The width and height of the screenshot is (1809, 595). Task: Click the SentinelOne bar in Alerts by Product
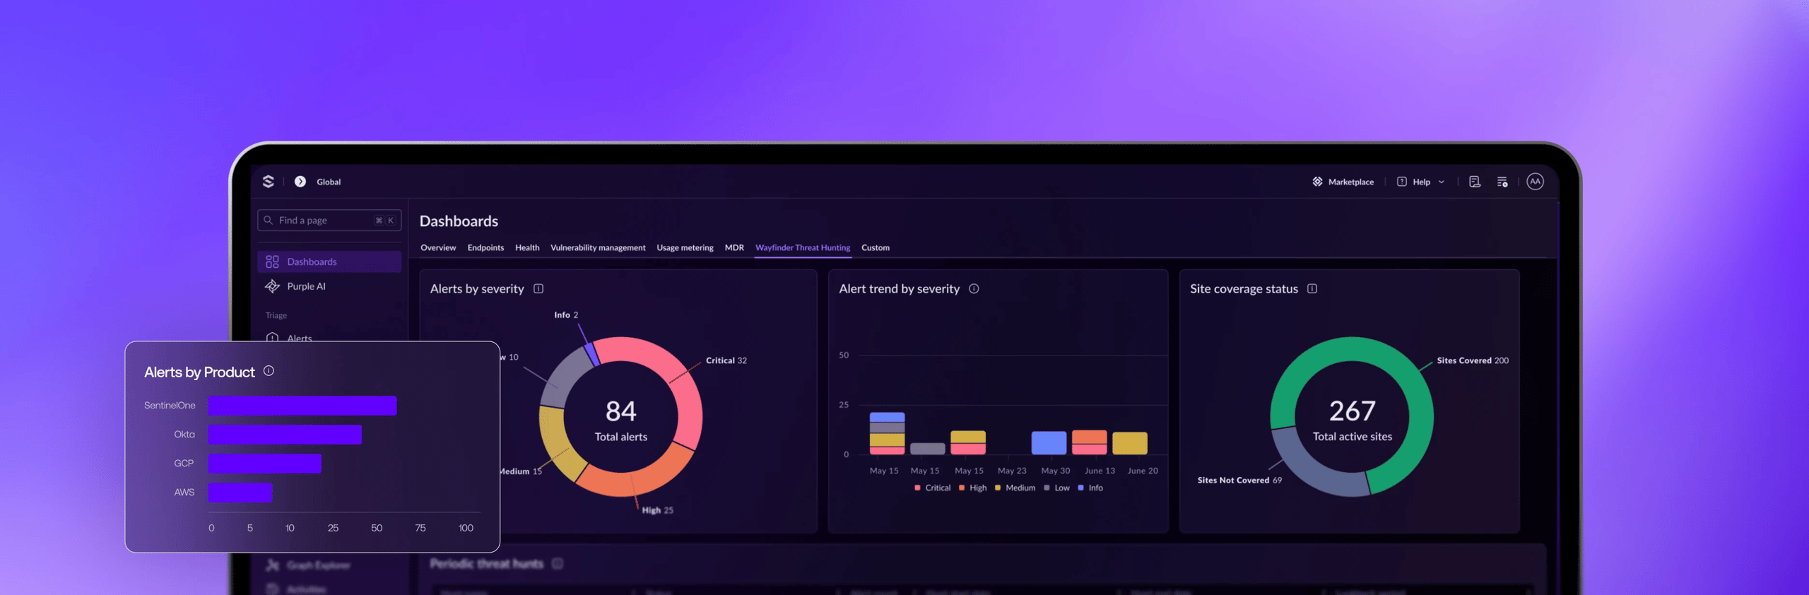click(302, 406)
